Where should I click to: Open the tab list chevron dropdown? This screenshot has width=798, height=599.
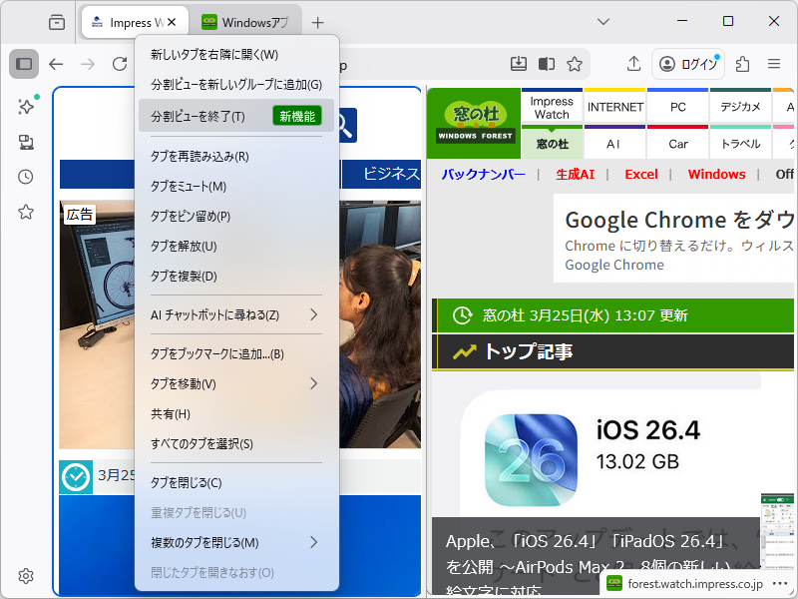pos(601,20)
